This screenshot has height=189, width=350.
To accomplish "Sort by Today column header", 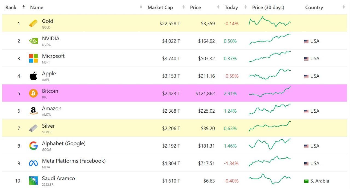I will pyautogui.click(x=231, y=8).
